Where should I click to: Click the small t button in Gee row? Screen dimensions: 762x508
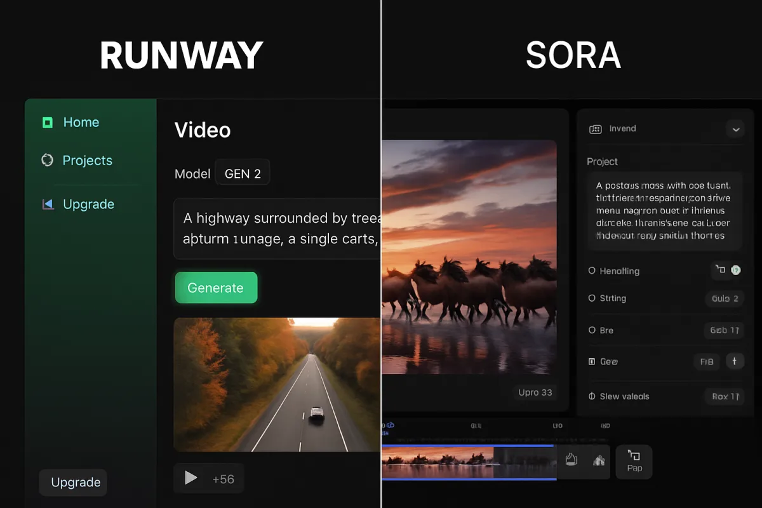click(735, 361)
